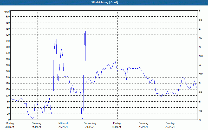Click the 90 value on left axis
208x130 pixels.
(8, 102)
